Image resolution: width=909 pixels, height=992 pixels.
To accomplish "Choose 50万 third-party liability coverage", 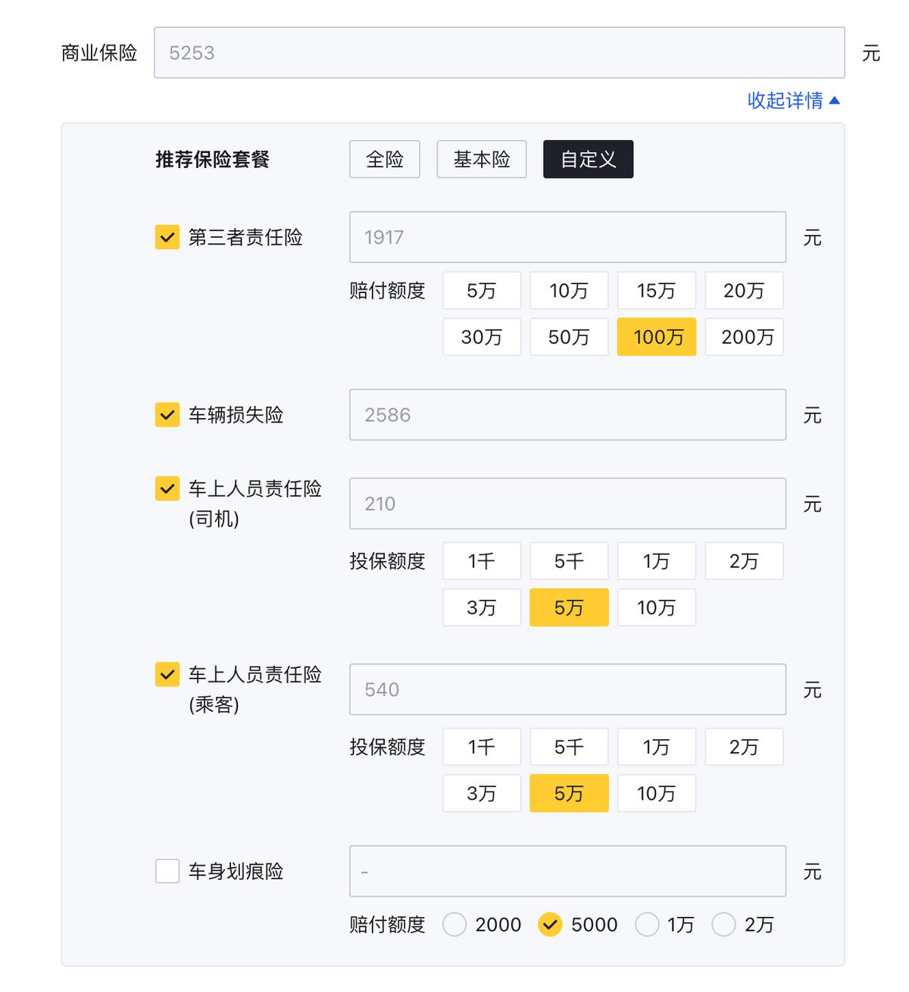I will pyautogui.click(x=569, y=337).
